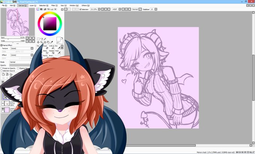The image size is (255, 154).
Task: Toggle the HSV slider panel icon
Action: pos(45,9)
